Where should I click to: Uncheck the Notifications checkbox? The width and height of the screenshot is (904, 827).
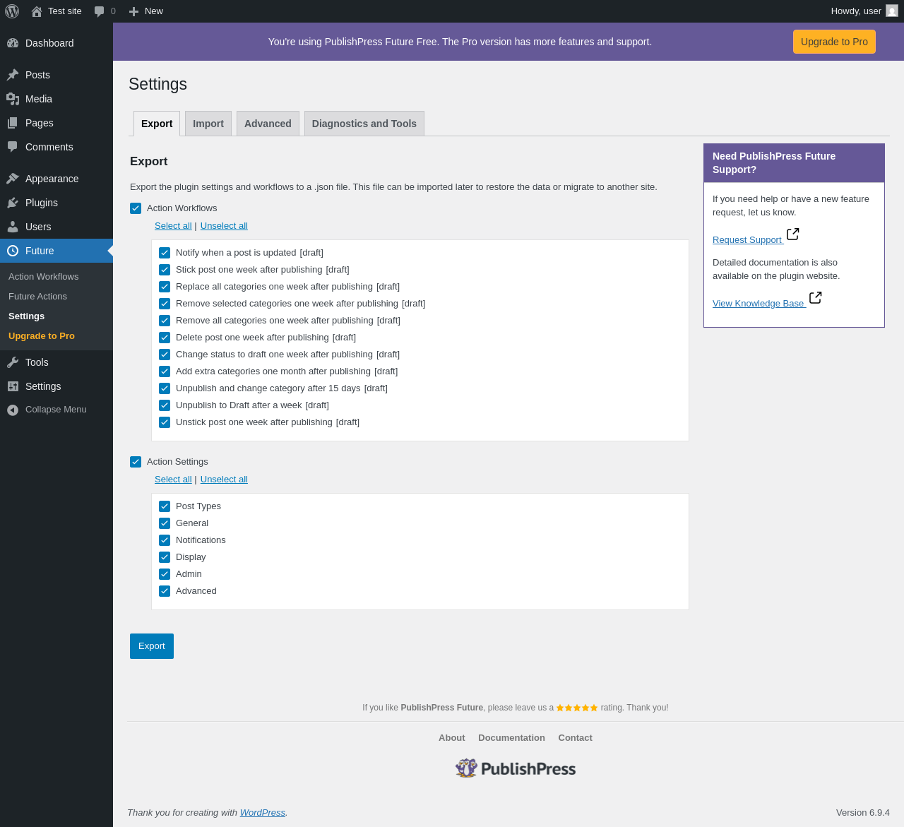click(x=165, y=540)
